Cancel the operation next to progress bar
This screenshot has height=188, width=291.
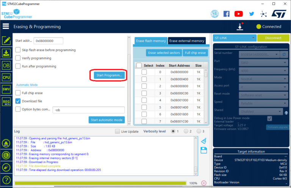click(x=204, y=183)
